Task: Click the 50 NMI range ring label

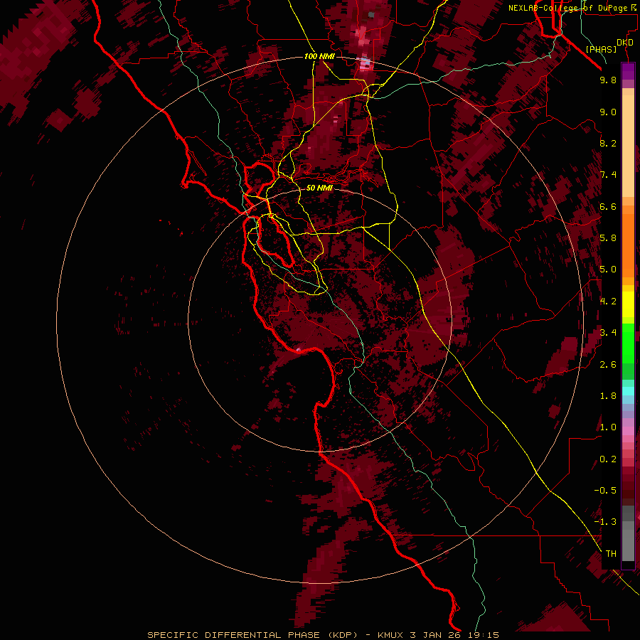Action: point(319,188)
